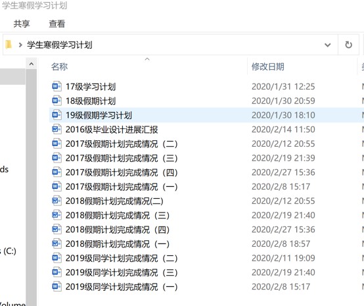Open the address bar history dropdown

coord(327,45)
